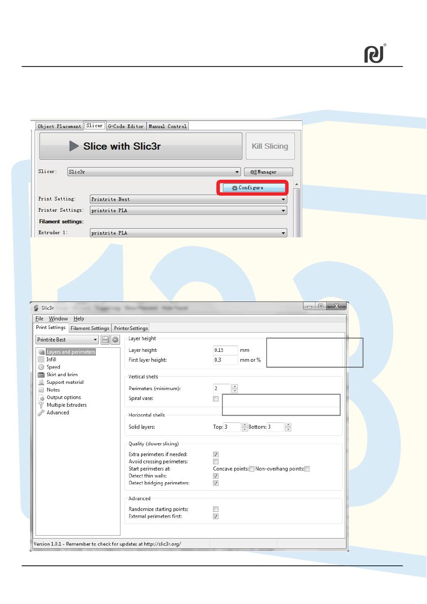
Task: Click scrollbar up arrow in slicer panel
Action: click(297, 184)
